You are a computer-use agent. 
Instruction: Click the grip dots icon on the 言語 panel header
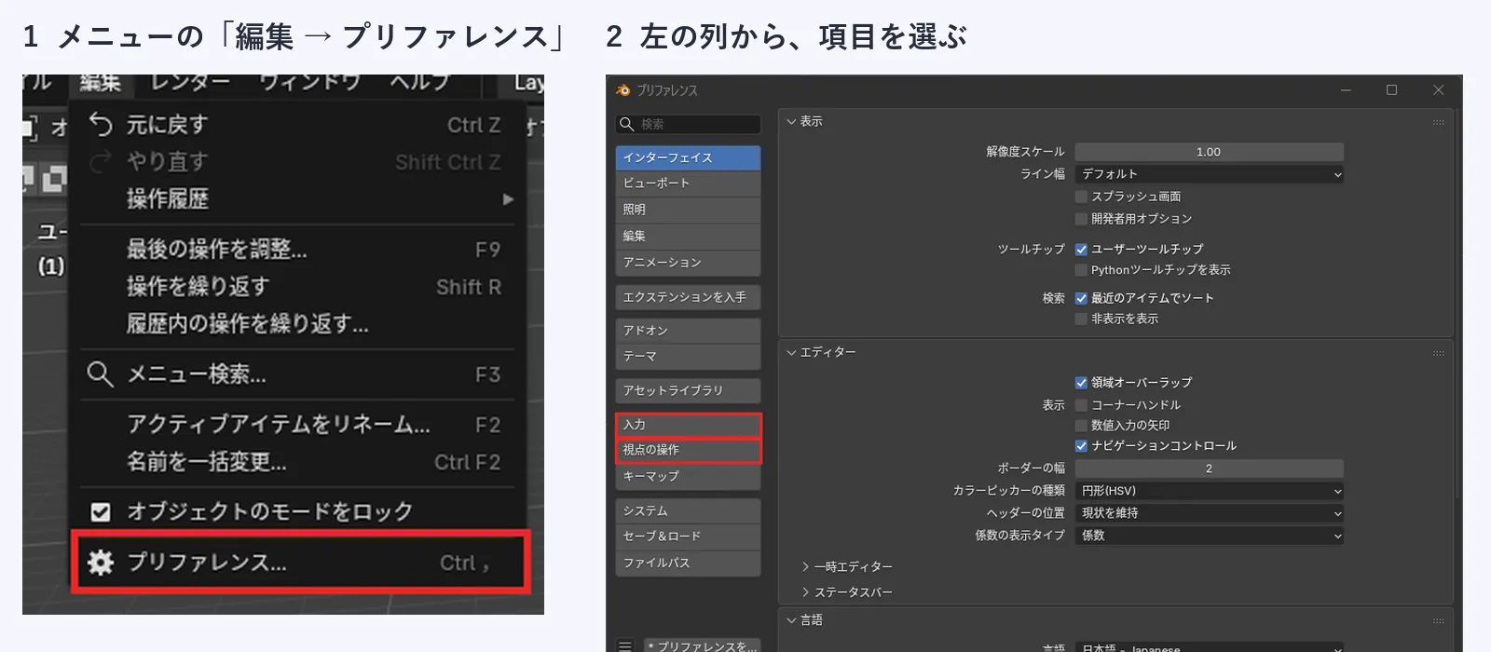[1439, 620]
